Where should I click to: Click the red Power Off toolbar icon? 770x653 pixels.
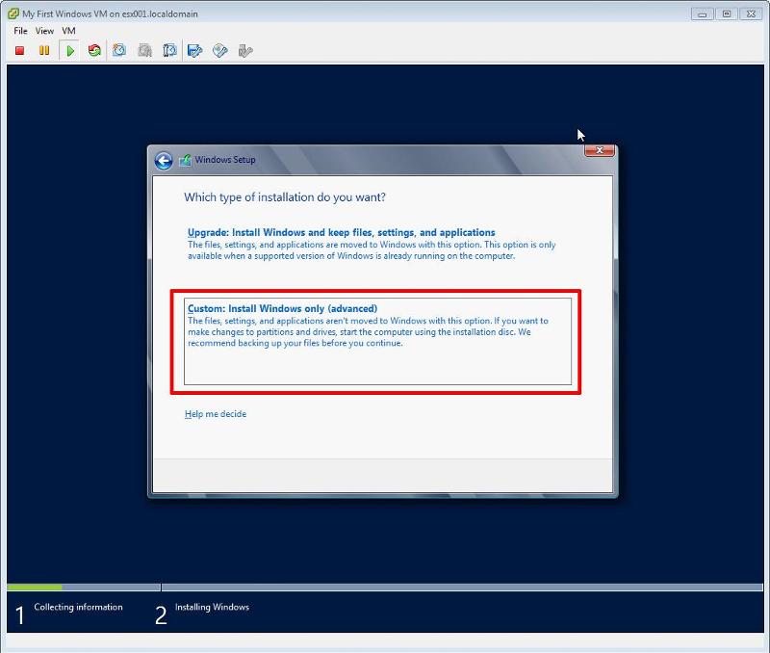(19, 51)
